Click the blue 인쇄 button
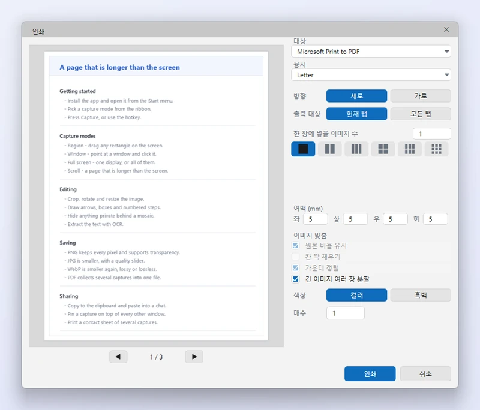The width and height of the screenshot is (480, 410). click(370, 373)
